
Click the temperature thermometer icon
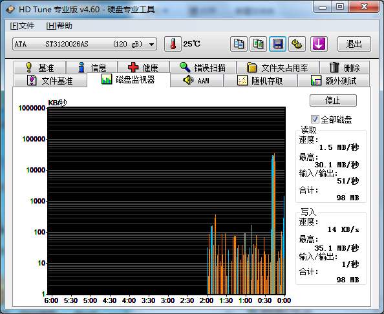[173, 44]
